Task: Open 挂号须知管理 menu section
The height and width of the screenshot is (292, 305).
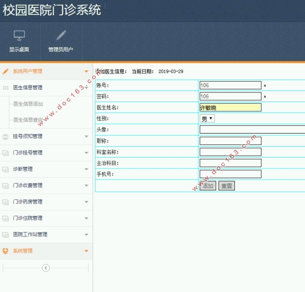Action: click(x=46, y=137)
